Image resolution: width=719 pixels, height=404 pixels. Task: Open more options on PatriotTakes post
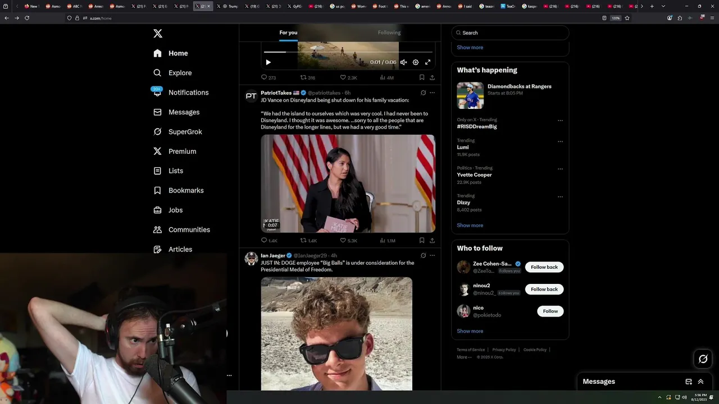click(x=432, y=93)
